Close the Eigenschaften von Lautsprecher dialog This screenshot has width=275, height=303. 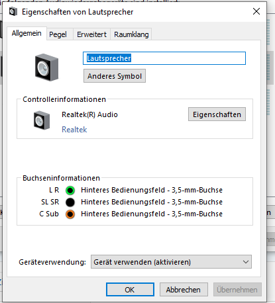point(256,11)
